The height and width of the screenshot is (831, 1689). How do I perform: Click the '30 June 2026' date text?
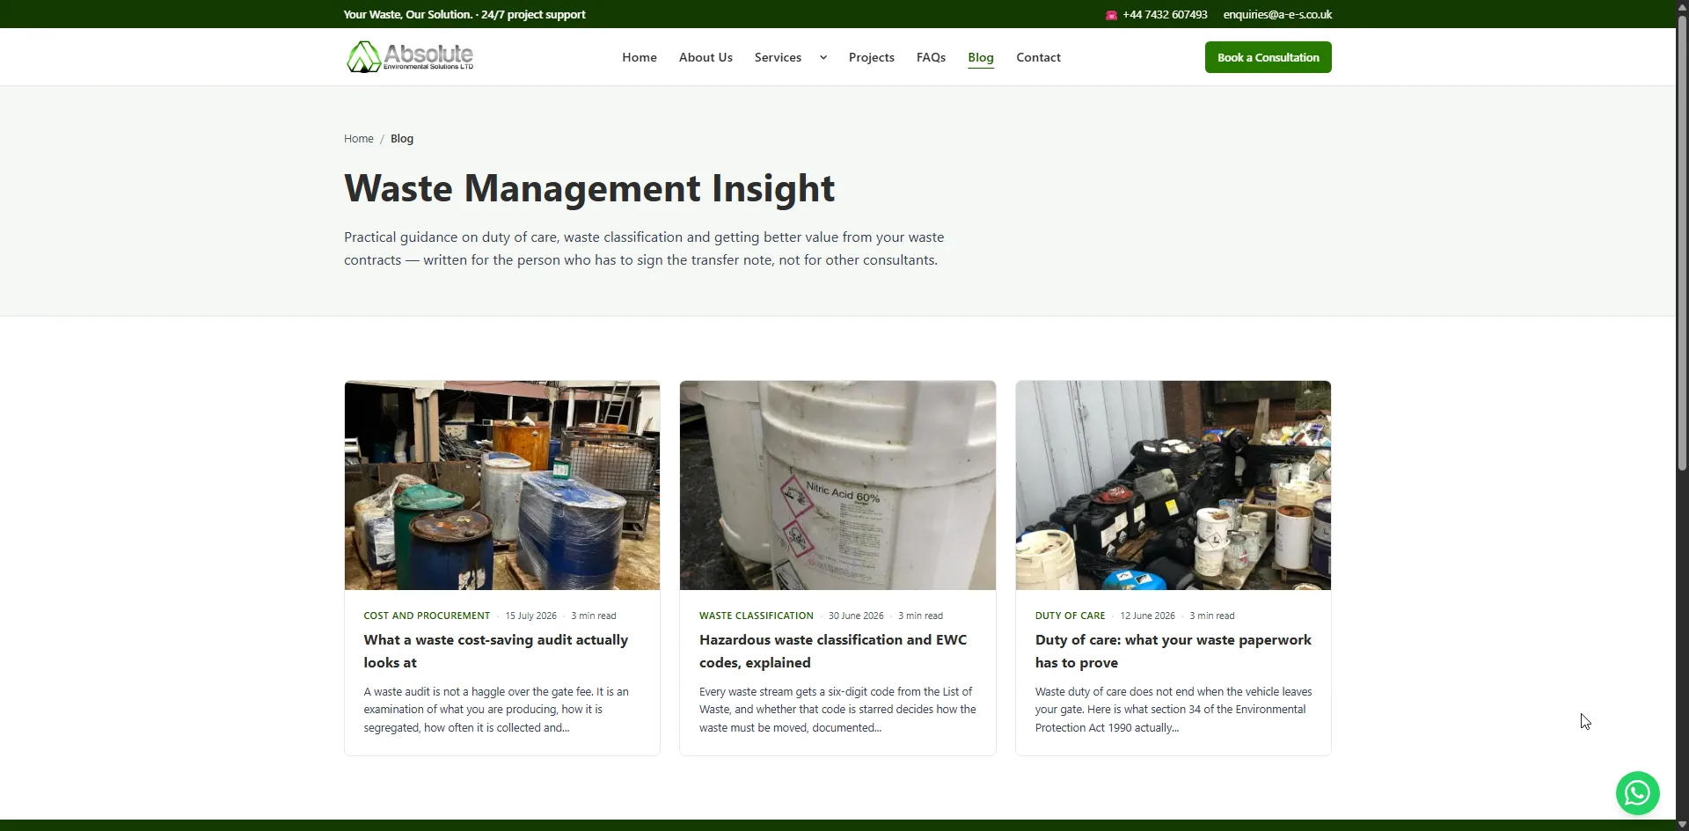(x=856, y=616)
